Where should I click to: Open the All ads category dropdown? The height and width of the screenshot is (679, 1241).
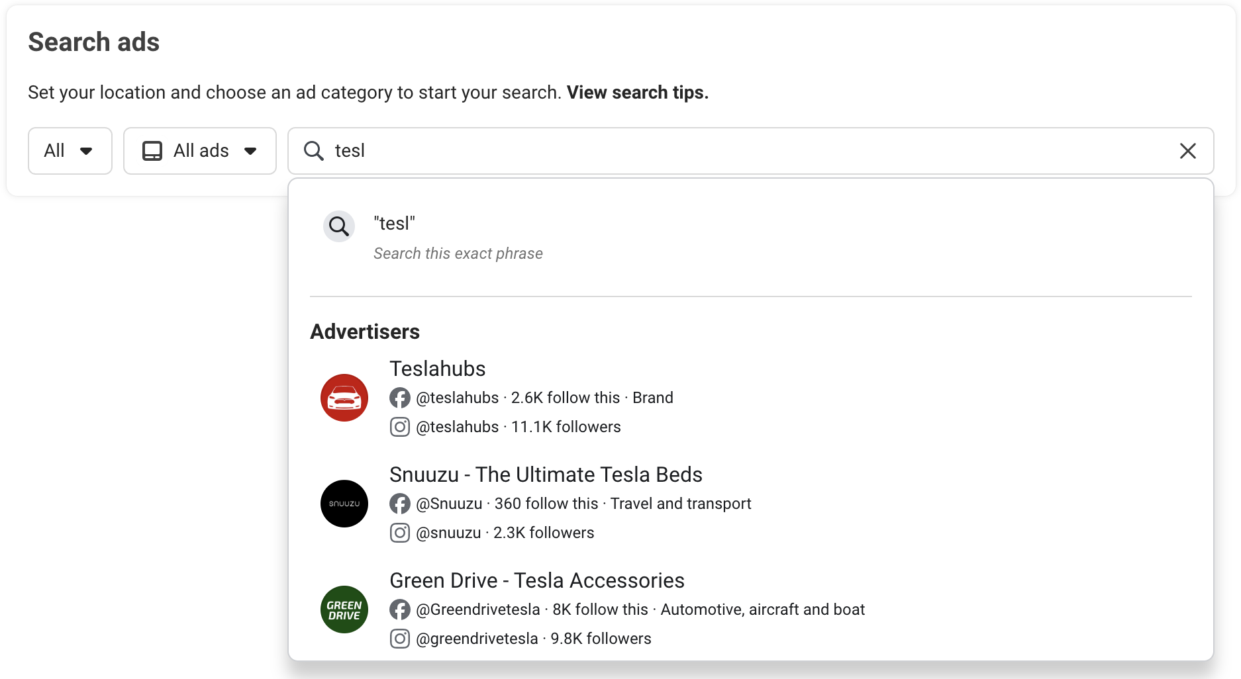point(200,151)
